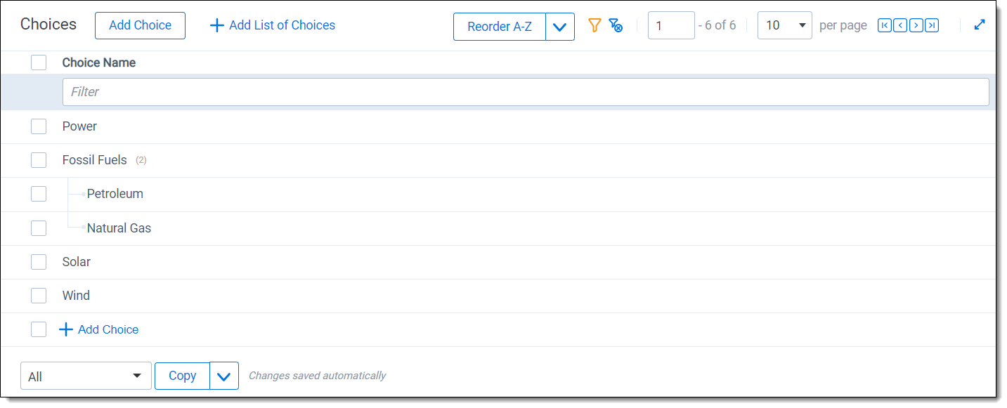Click the page number input box
Image resolution: width=1007 pixels, height=408 pixels.
pos(670,25)
